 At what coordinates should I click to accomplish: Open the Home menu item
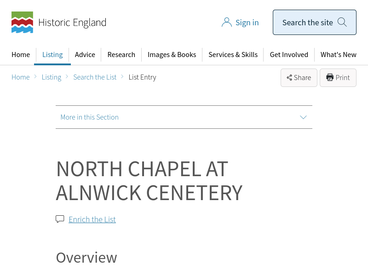[x=21, y=55]
